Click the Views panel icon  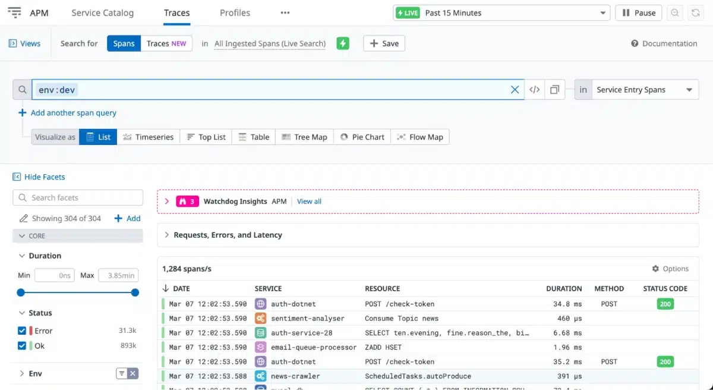click(13, 43)
